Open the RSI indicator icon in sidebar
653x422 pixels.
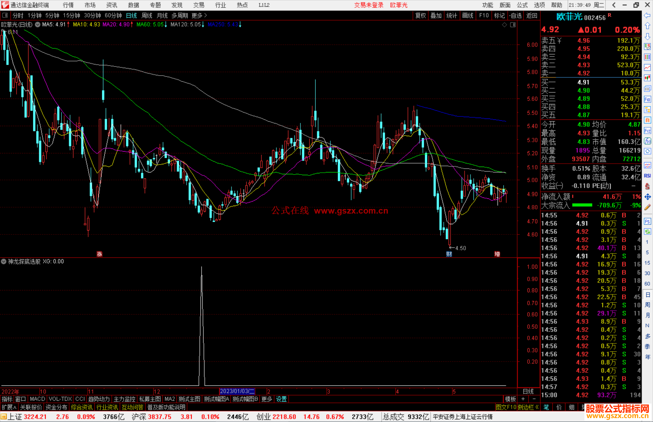647,176
